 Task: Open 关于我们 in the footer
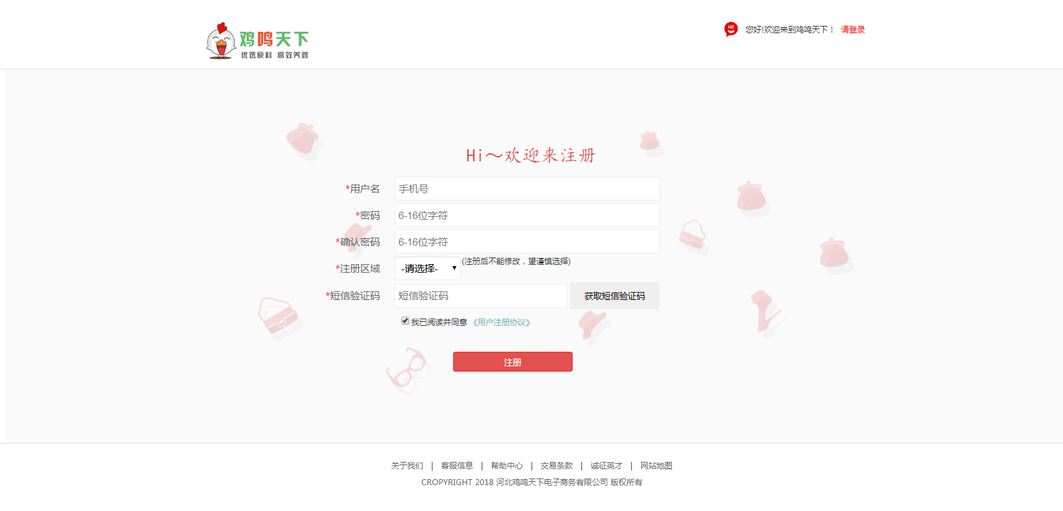coord(407,466)
